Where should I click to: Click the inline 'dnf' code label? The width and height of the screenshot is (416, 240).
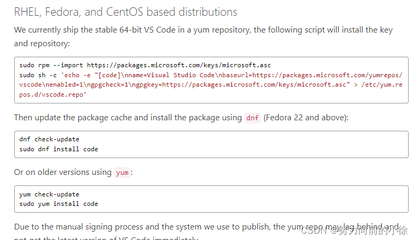coord(252,118)
